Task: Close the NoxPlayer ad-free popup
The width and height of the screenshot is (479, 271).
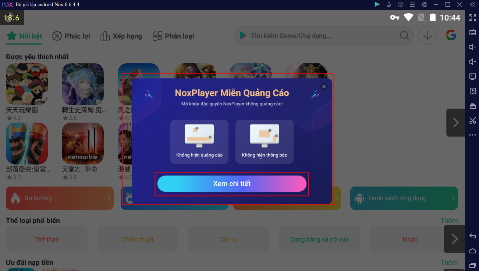Action: [x=324, y=87]
